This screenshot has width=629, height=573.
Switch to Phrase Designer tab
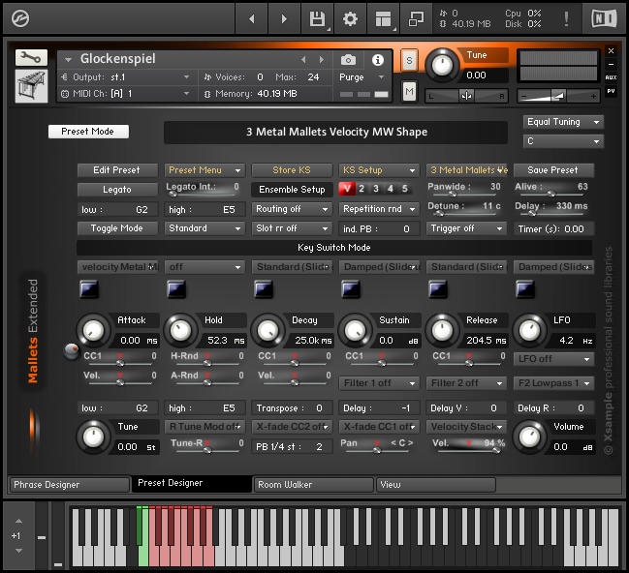coord(70,485)
